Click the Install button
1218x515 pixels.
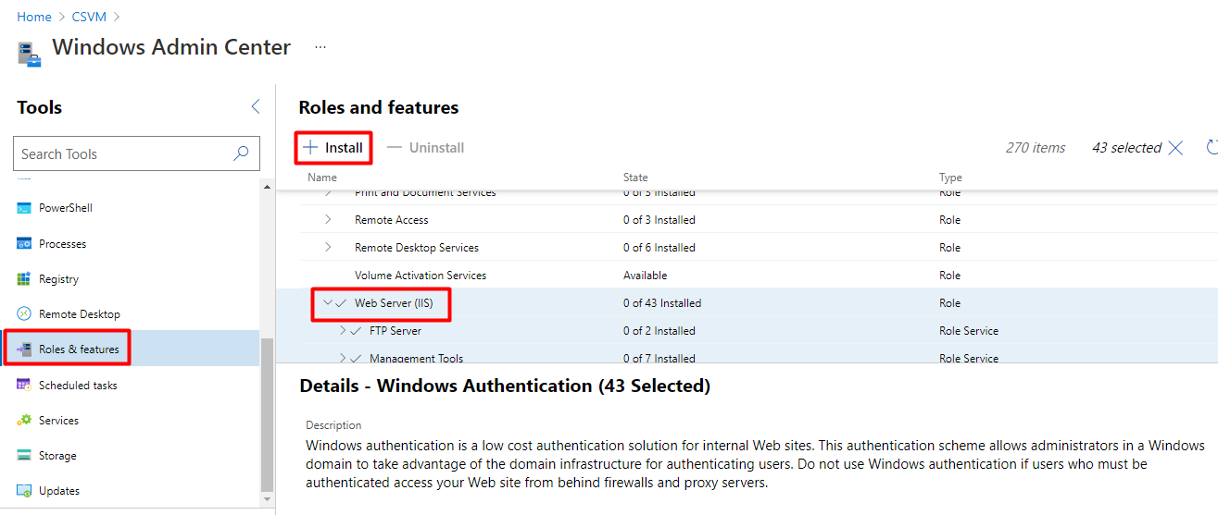click(334, 148)
